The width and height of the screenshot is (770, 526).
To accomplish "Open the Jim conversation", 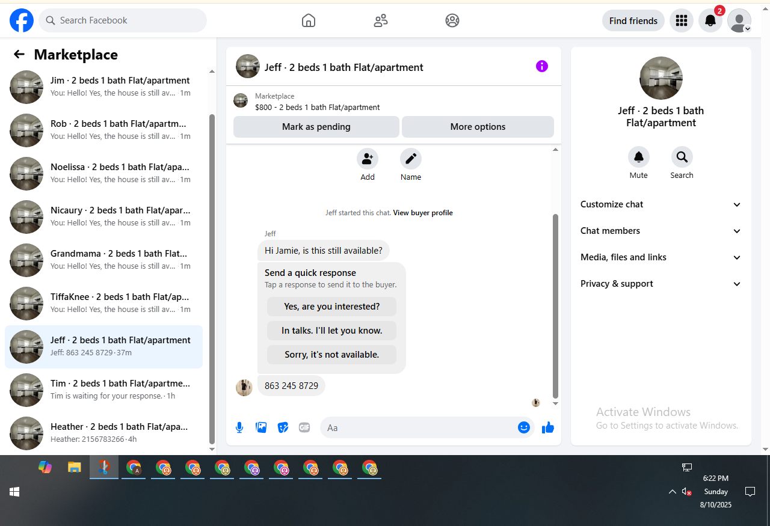I will [103, 87].
